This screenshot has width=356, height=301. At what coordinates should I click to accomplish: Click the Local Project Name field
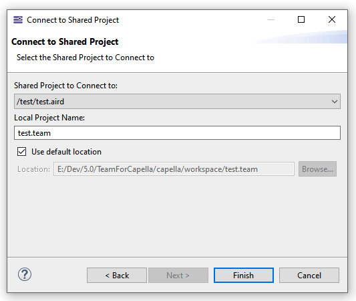click(x=177, y=133)
